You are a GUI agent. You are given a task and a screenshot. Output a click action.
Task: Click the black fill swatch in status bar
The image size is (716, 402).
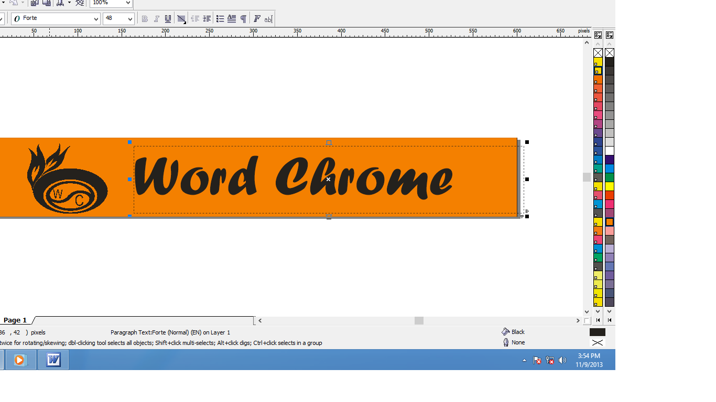598,332
